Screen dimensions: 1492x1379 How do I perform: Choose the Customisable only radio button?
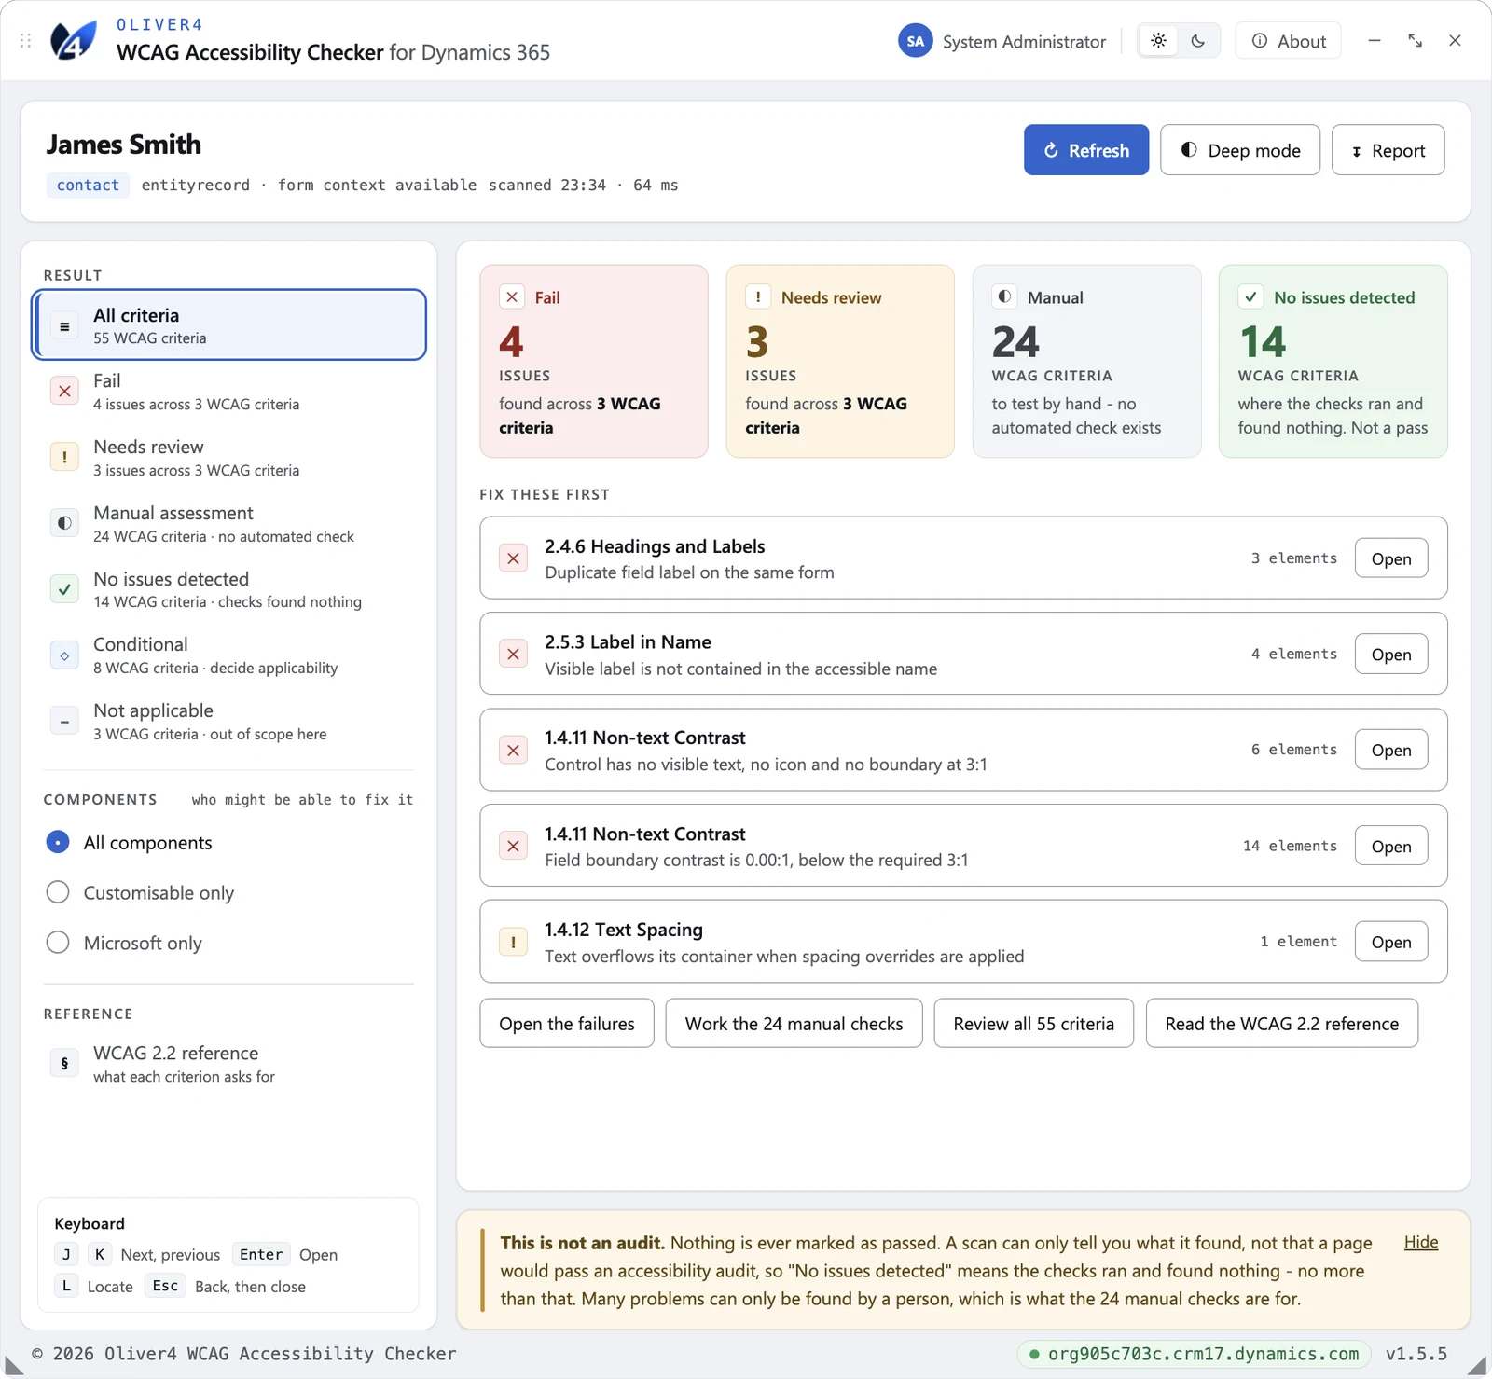(58, 893)
